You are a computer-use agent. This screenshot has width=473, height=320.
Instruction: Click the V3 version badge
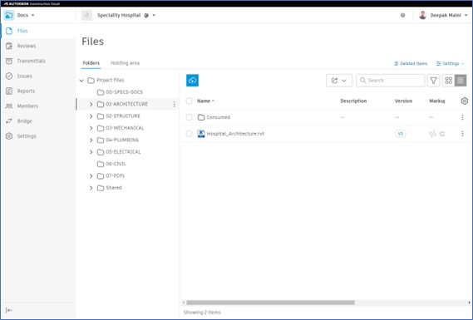point(401,134)
